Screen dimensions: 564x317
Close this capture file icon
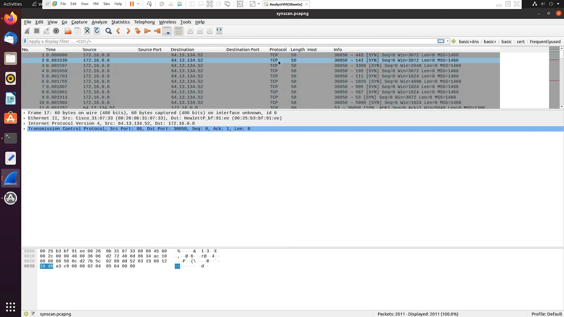pos(87,31)
